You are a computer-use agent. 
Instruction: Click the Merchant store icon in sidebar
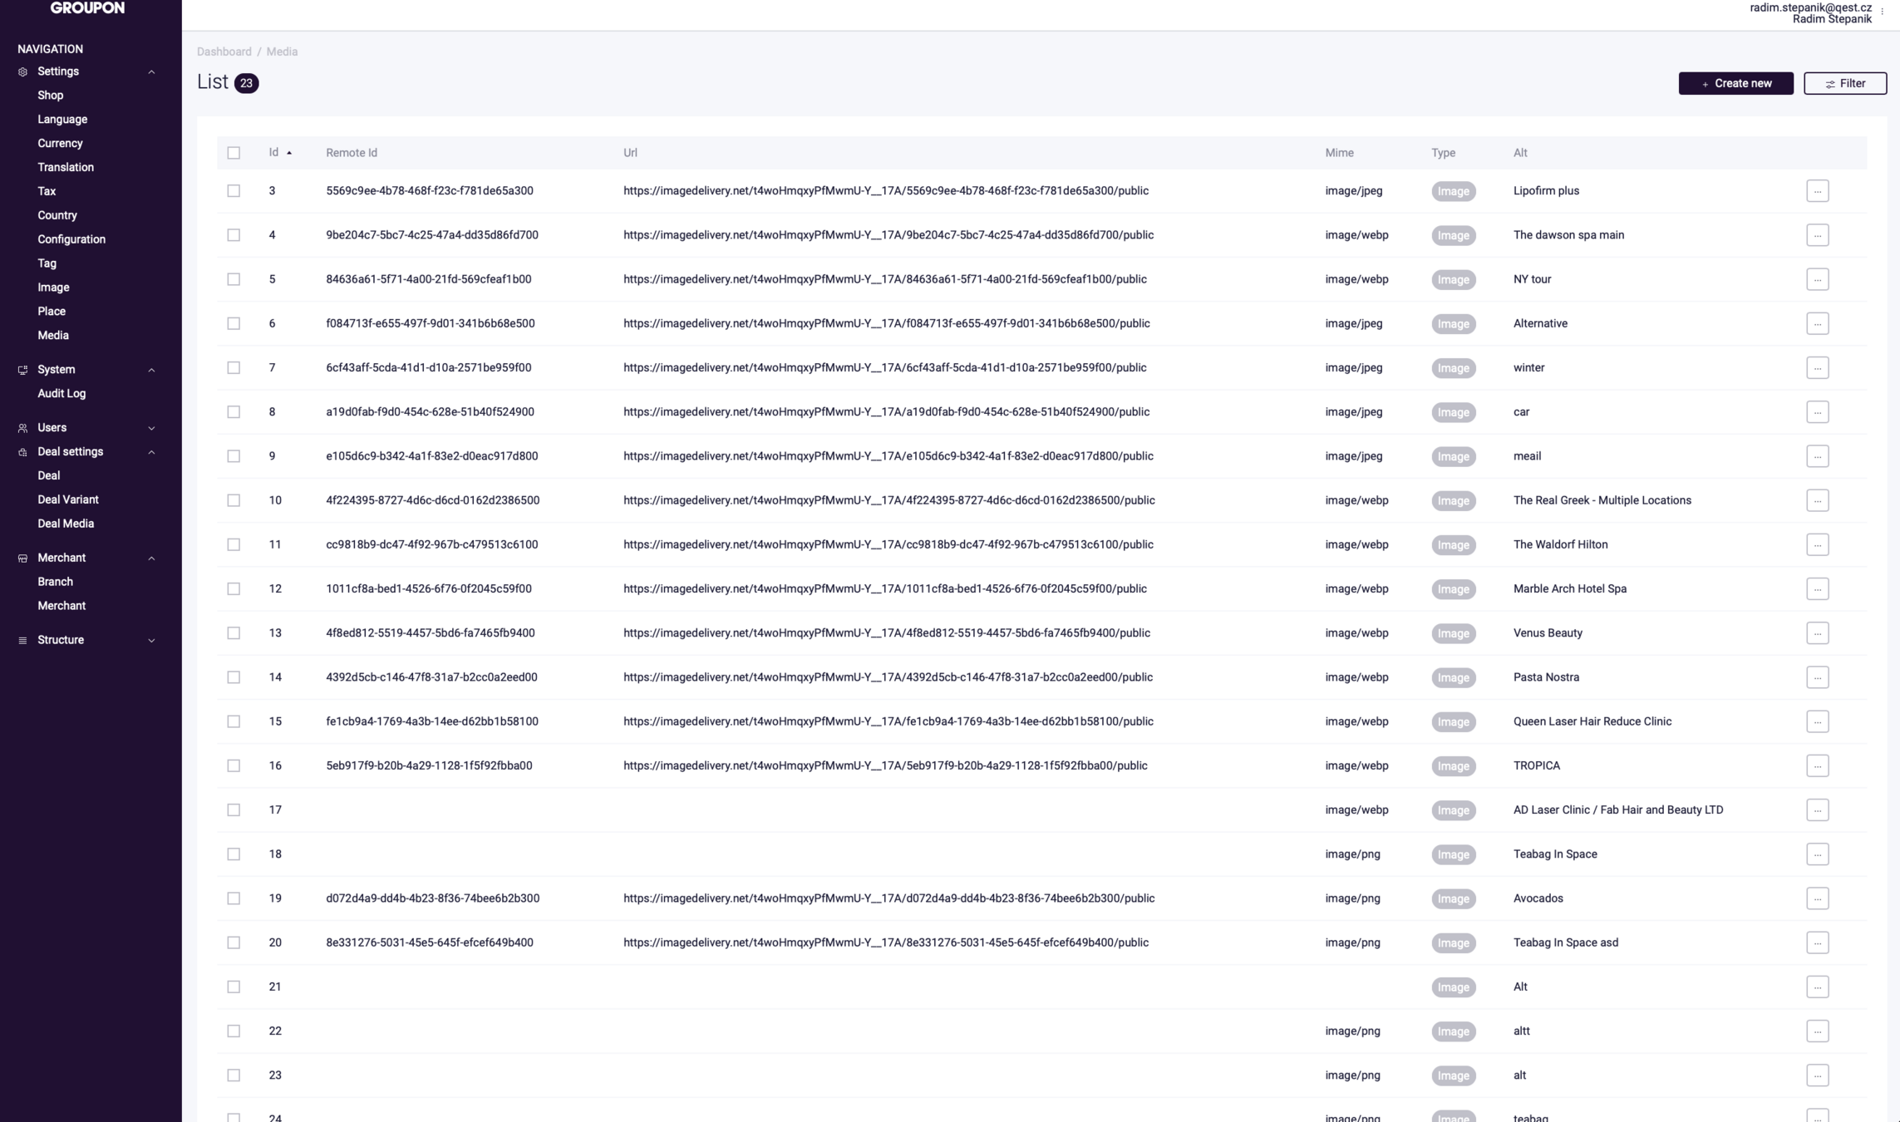click(x=22, y=559)
